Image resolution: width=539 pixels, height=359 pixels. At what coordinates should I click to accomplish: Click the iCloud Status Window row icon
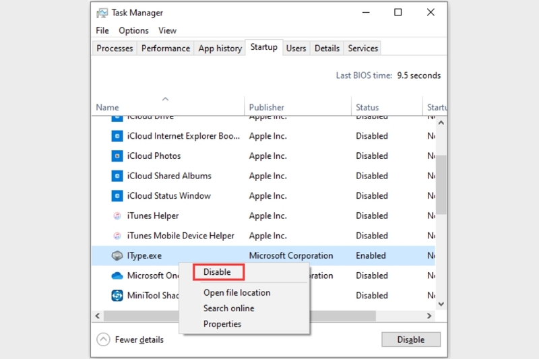pyautogui.click(x=117, y=196)
